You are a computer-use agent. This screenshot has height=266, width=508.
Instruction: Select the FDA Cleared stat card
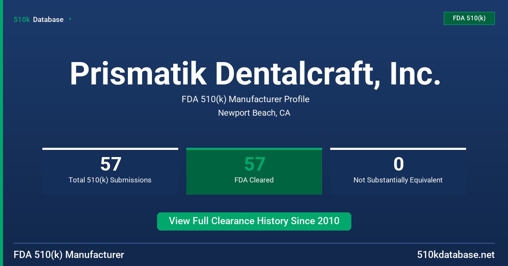[254, 171]
